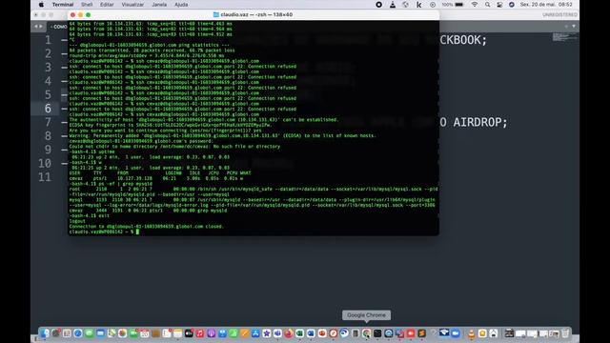
Task: Launch Firefox from the Dock
Action: 289,333
